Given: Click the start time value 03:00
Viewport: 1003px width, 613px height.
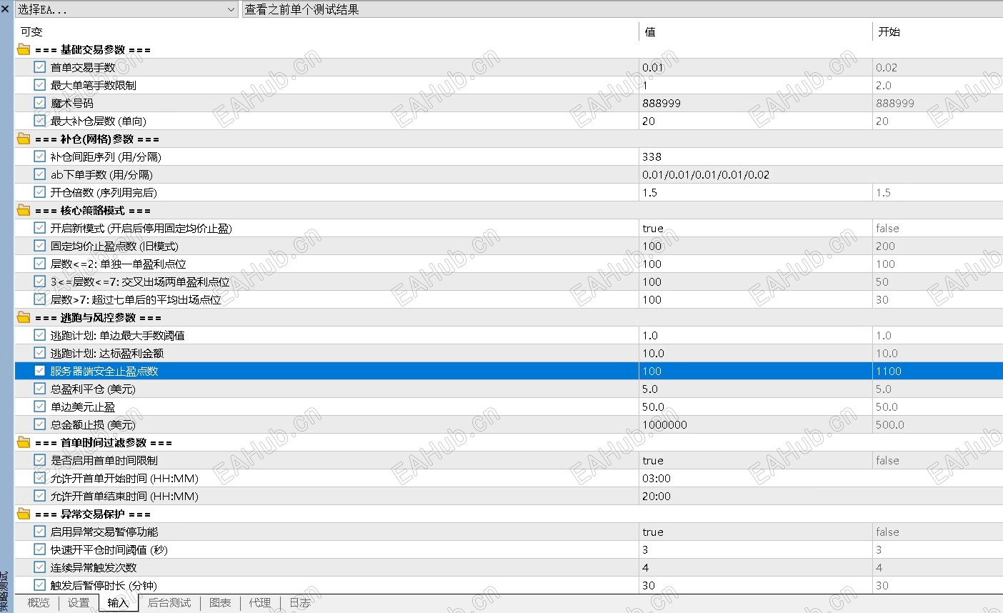Looking at the screenshot, I should (x=657, y=478).
